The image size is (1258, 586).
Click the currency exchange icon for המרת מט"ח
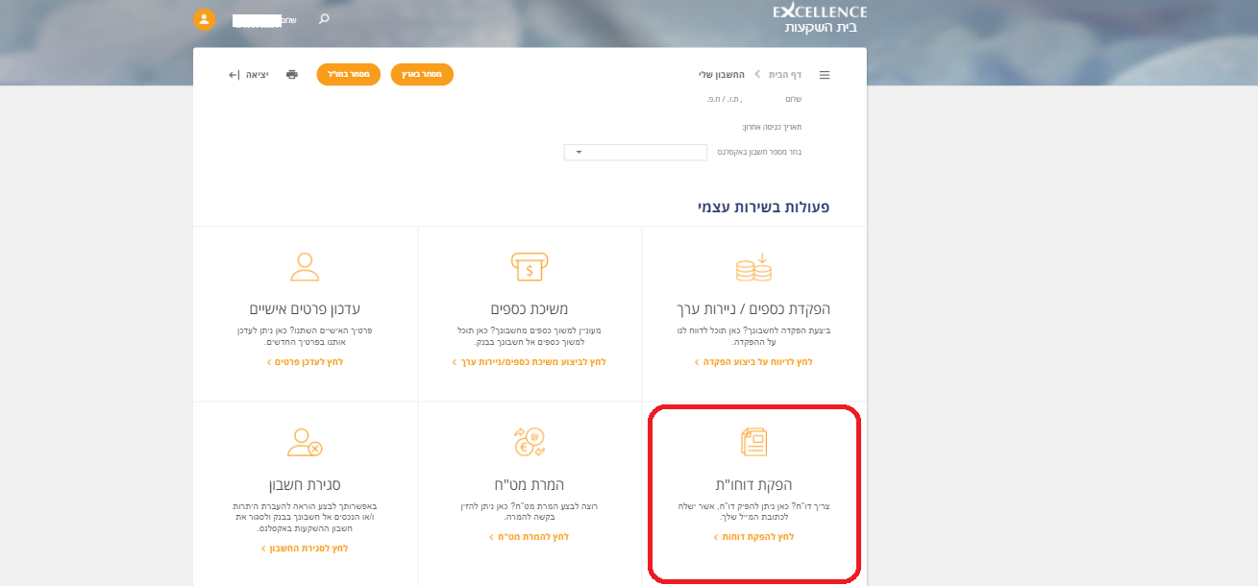pos(530,441)
